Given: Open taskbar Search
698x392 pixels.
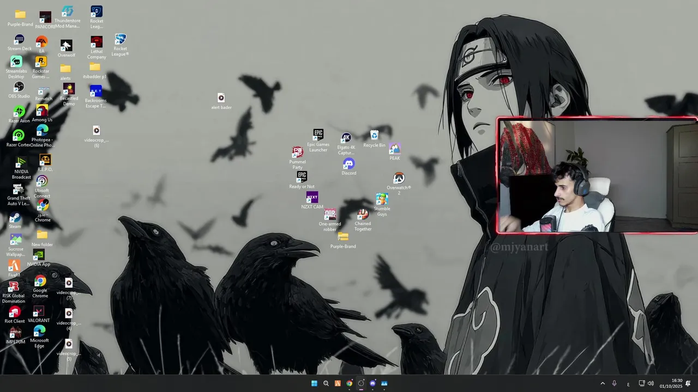Looking at the screenshot, I should tap(326, 383).
